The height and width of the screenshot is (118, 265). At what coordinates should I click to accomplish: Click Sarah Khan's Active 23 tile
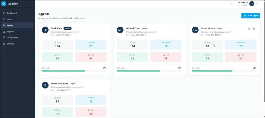coord(91,45)
